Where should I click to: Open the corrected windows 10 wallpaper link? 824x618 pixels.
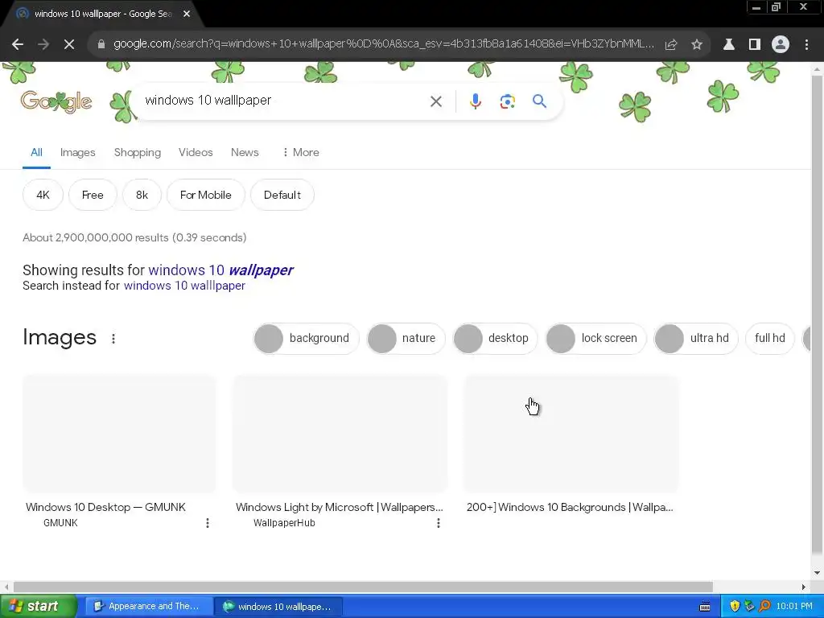220,270
